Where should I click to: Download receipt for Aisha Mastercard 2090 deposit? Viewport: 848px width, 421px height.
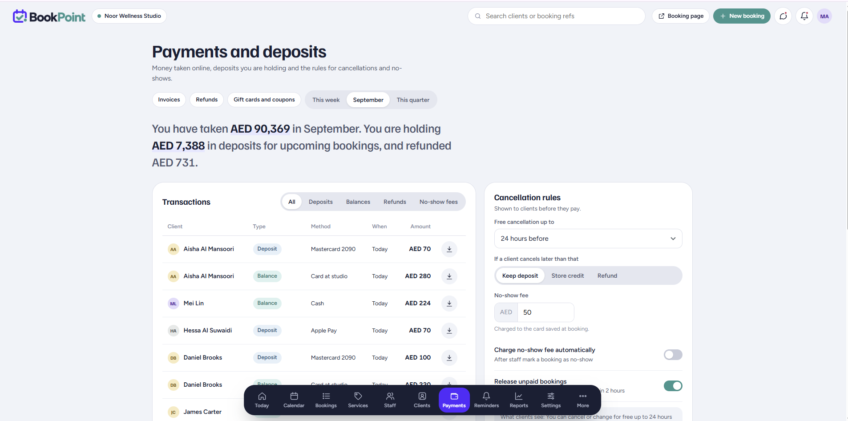(x=449, y=249)
